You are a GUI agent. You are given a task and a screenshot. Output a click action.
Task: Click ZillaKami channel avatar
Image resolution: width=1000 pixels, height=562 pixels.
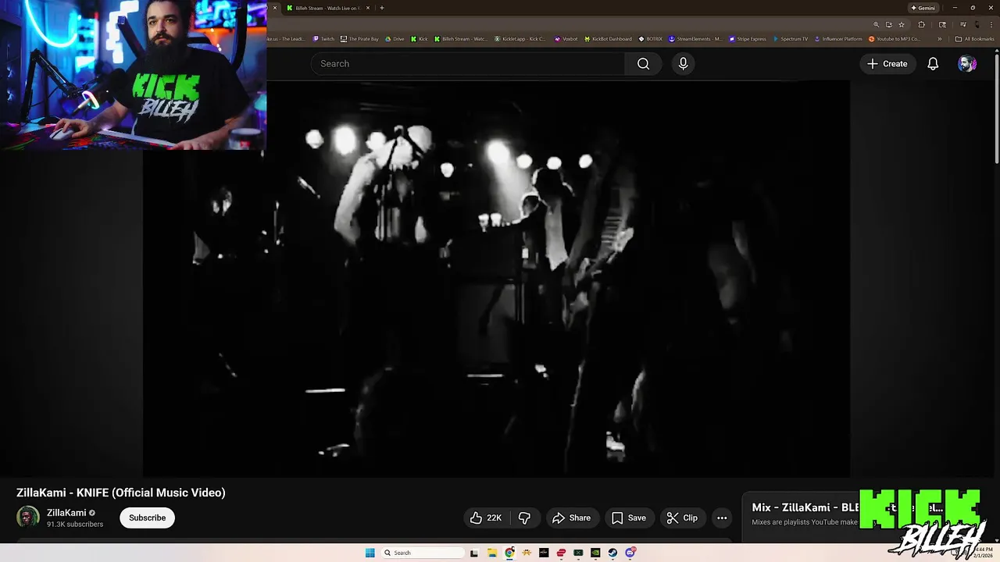pyautogui.click(x=28, y=517)
